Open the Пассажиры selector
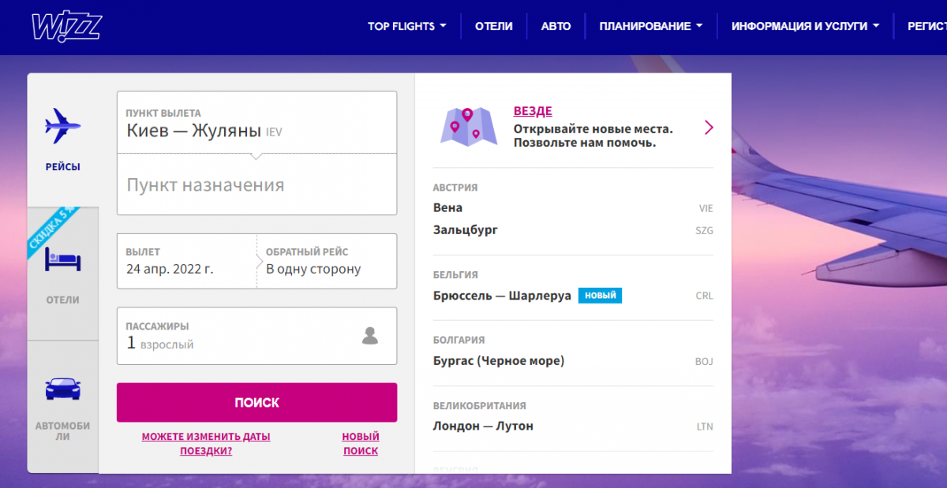The width and height of the screenshot is (947, 488). click(256, 336)
